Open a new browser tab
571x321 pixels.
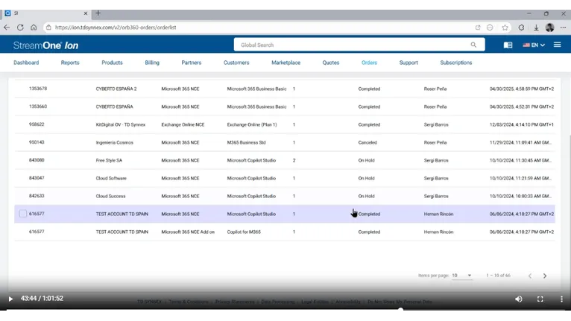tap(98, 13)
